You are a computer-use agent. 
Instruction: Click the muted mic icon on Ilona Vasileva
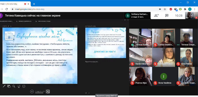point(155,83)
